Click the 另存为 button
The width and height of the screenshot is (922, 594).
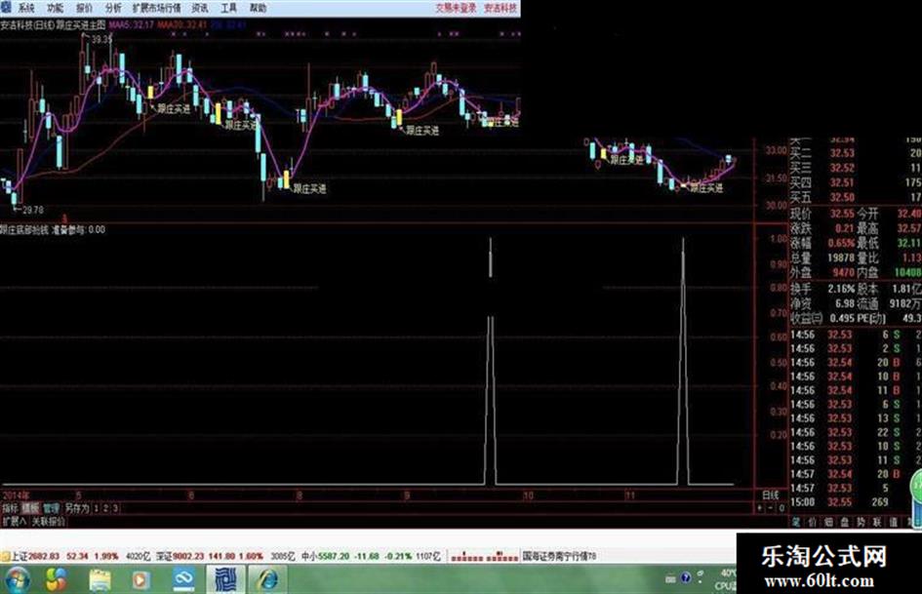click(x=77, y=508)
